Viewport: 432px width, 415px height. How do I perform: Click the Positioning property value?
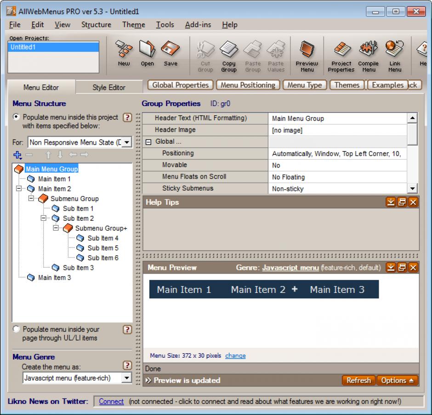point(337,154)
